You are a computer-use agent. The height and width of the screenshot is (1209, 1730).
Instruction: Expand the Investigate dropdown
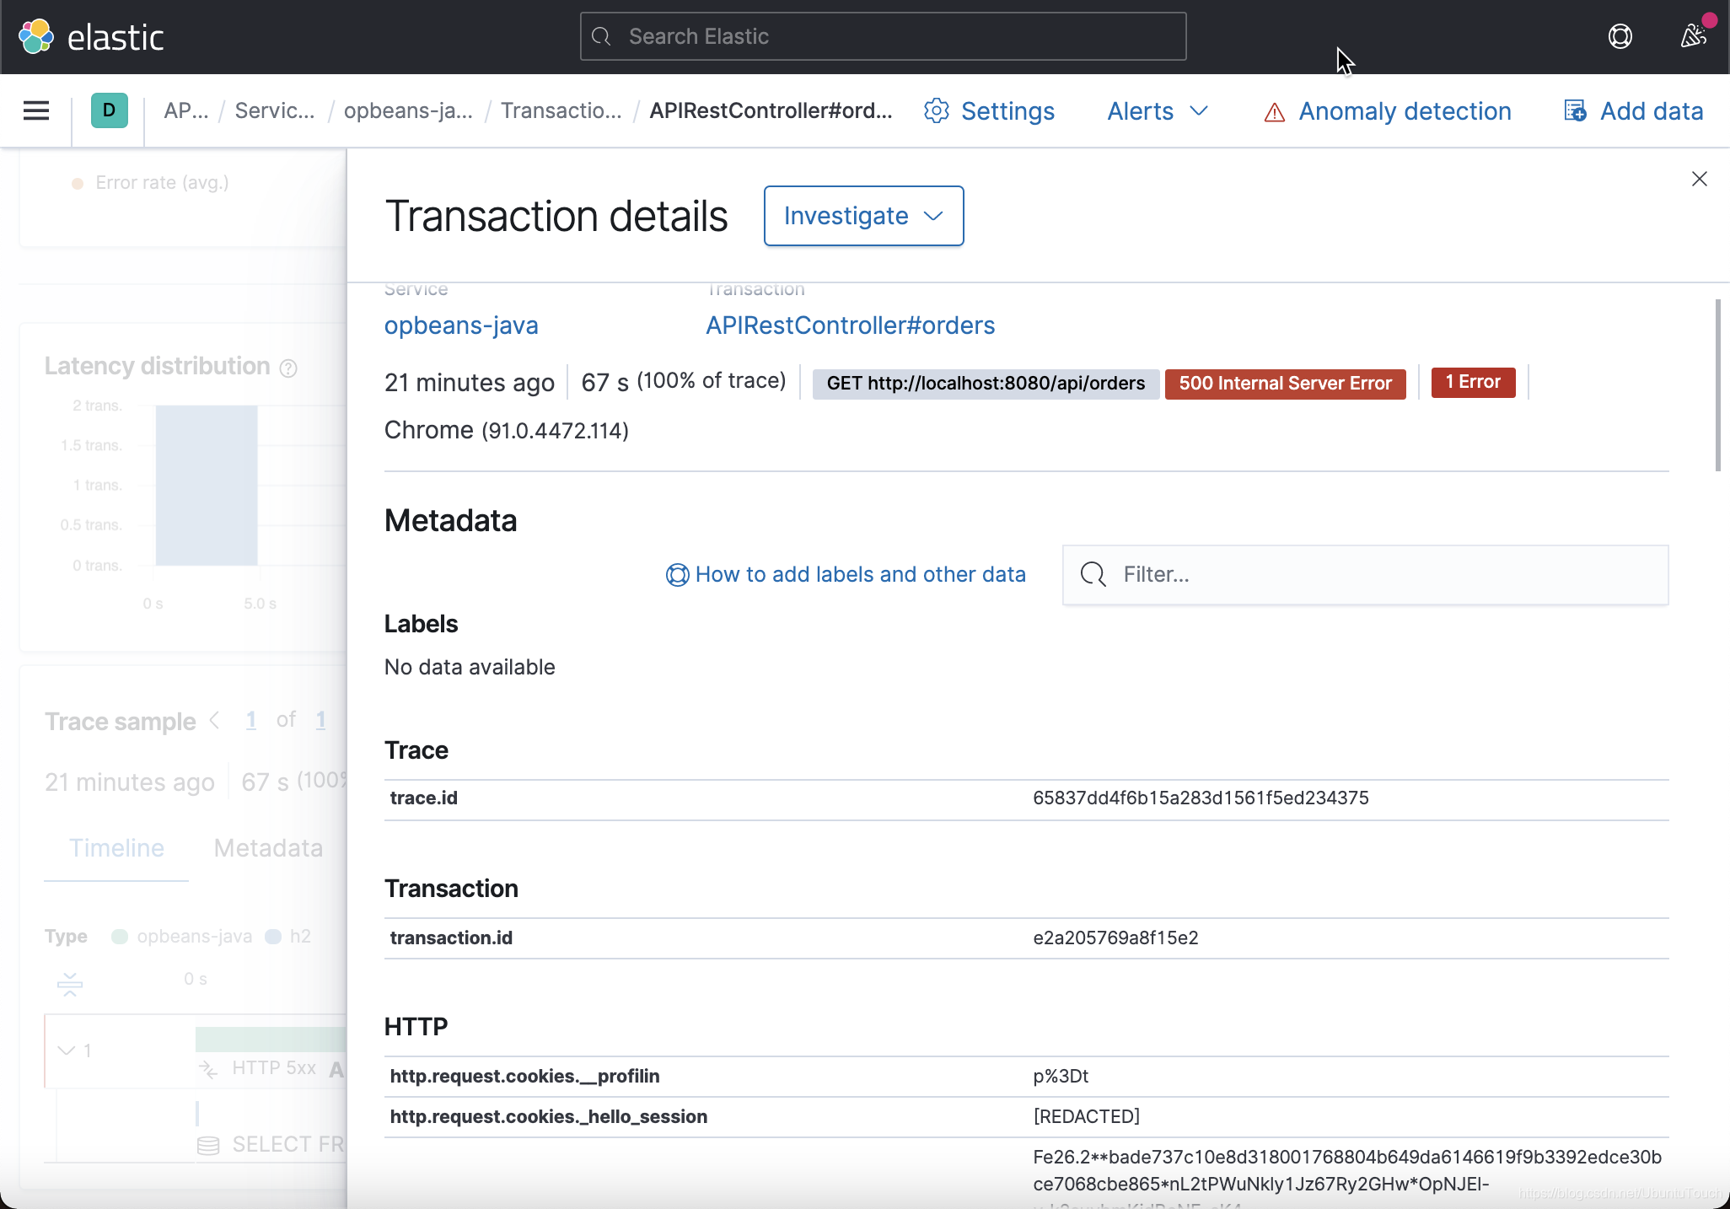pyautogui.click(x=863, y=216)
